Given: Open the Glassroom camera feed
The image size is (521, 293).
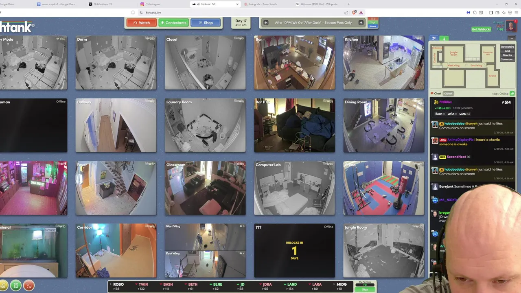Looking at the screenshot, I should 205,188.
